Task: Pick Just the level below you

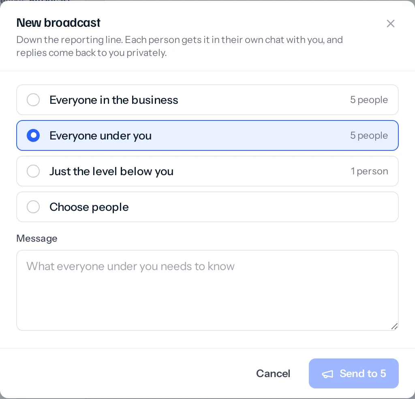Action: point(207,171)
